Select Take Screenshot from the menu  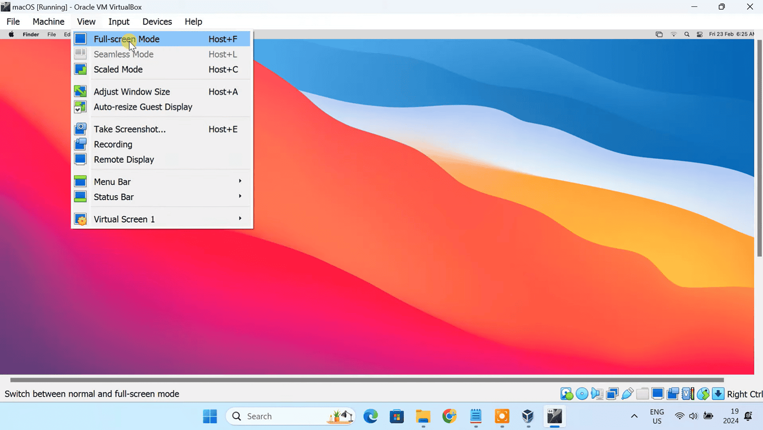point(129,129)
